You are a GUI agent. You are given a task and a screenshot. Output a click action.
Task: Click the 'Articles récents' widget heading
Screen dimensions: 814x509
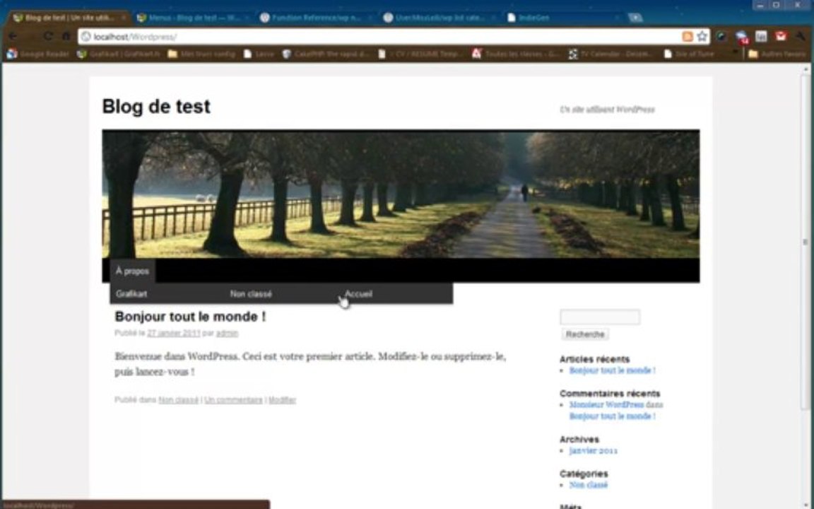tap(594, 359)
